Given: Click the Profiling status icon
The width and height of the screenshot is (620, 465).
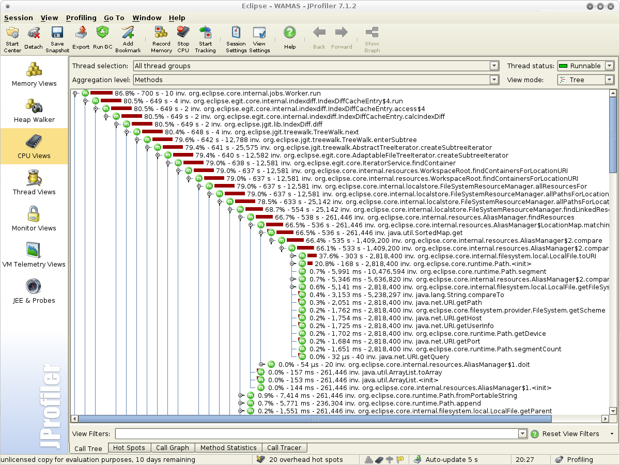Looking at the screenshot, I should coord(559,459).
